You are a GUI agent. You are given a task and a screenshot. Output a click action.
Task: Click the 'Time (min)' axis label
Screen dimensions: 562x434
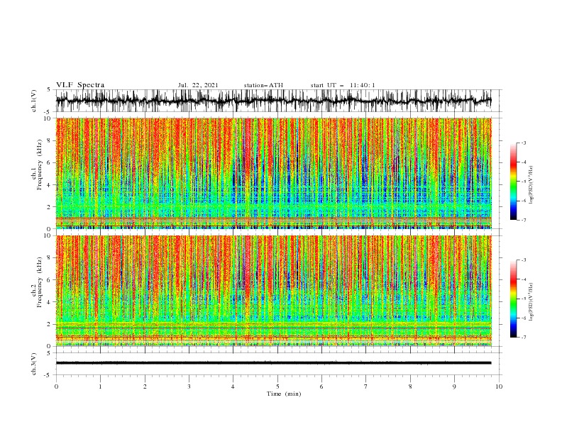point(284,394)
